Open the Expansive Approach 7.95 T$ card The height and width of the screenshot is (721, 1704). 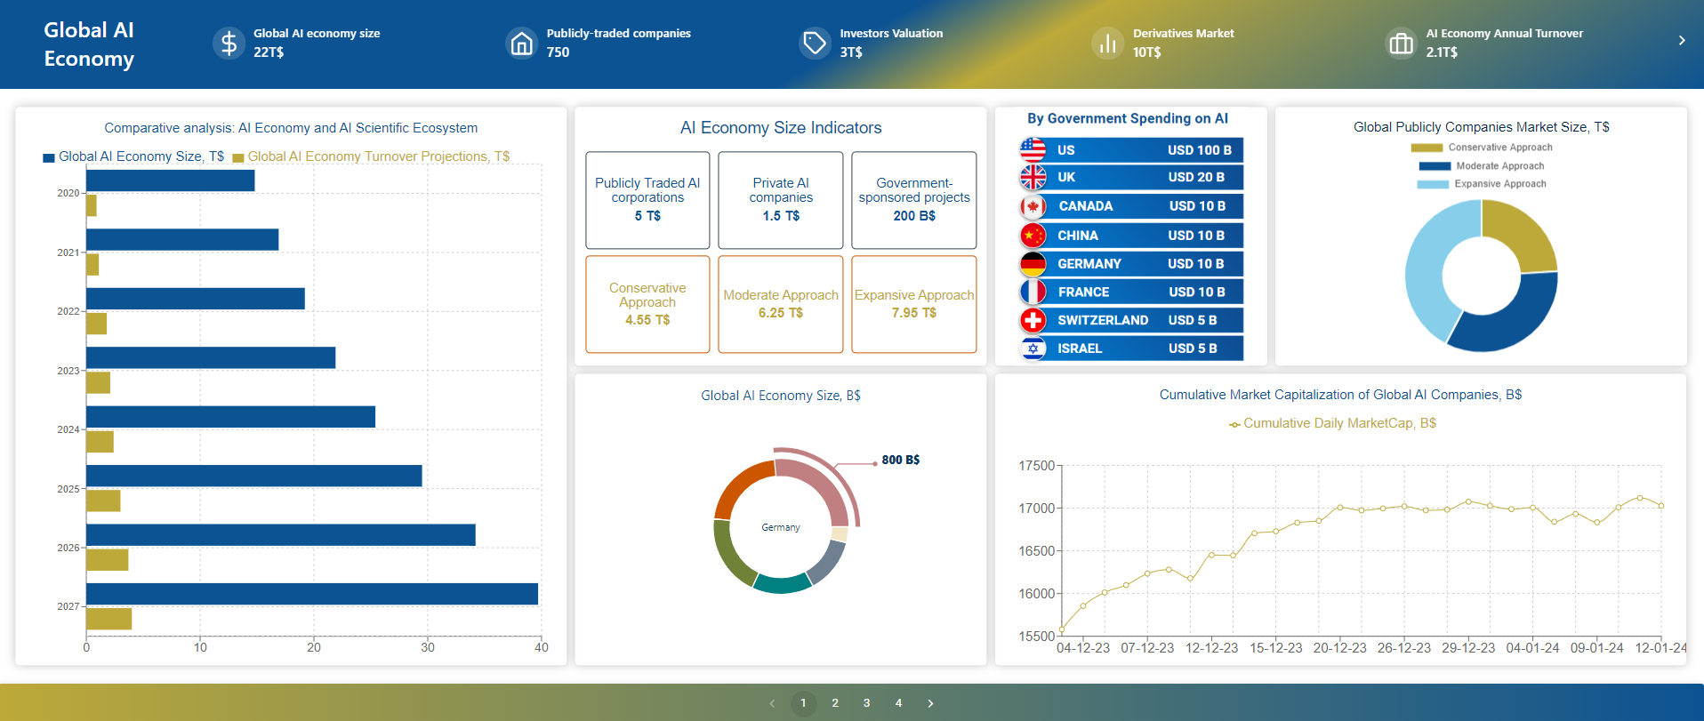pos(913,304)
